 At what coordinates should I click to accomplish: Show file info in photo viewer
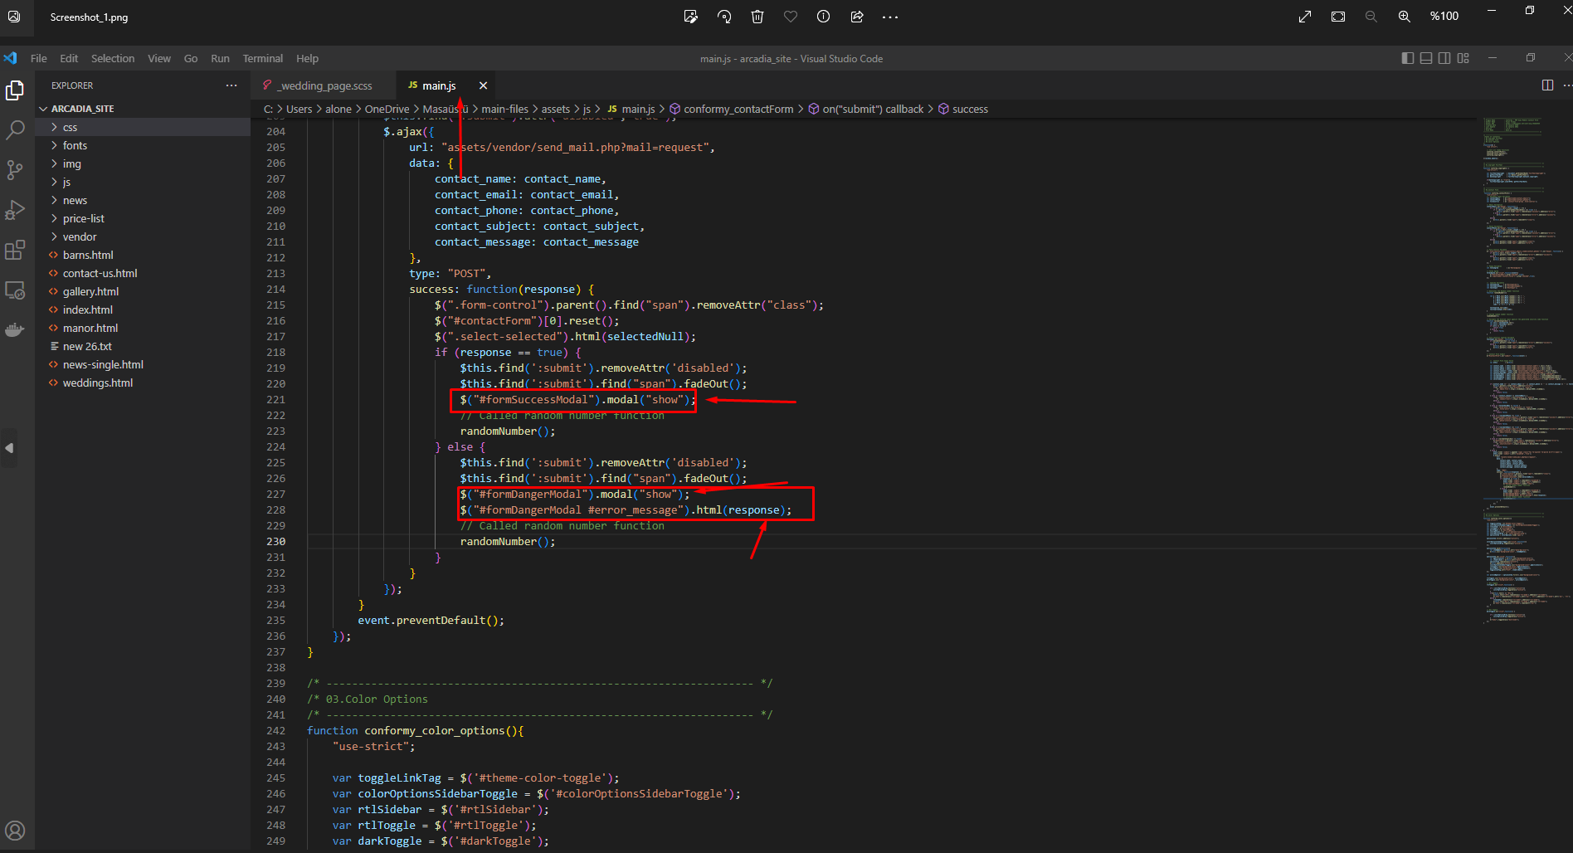[x=823, y=17]
